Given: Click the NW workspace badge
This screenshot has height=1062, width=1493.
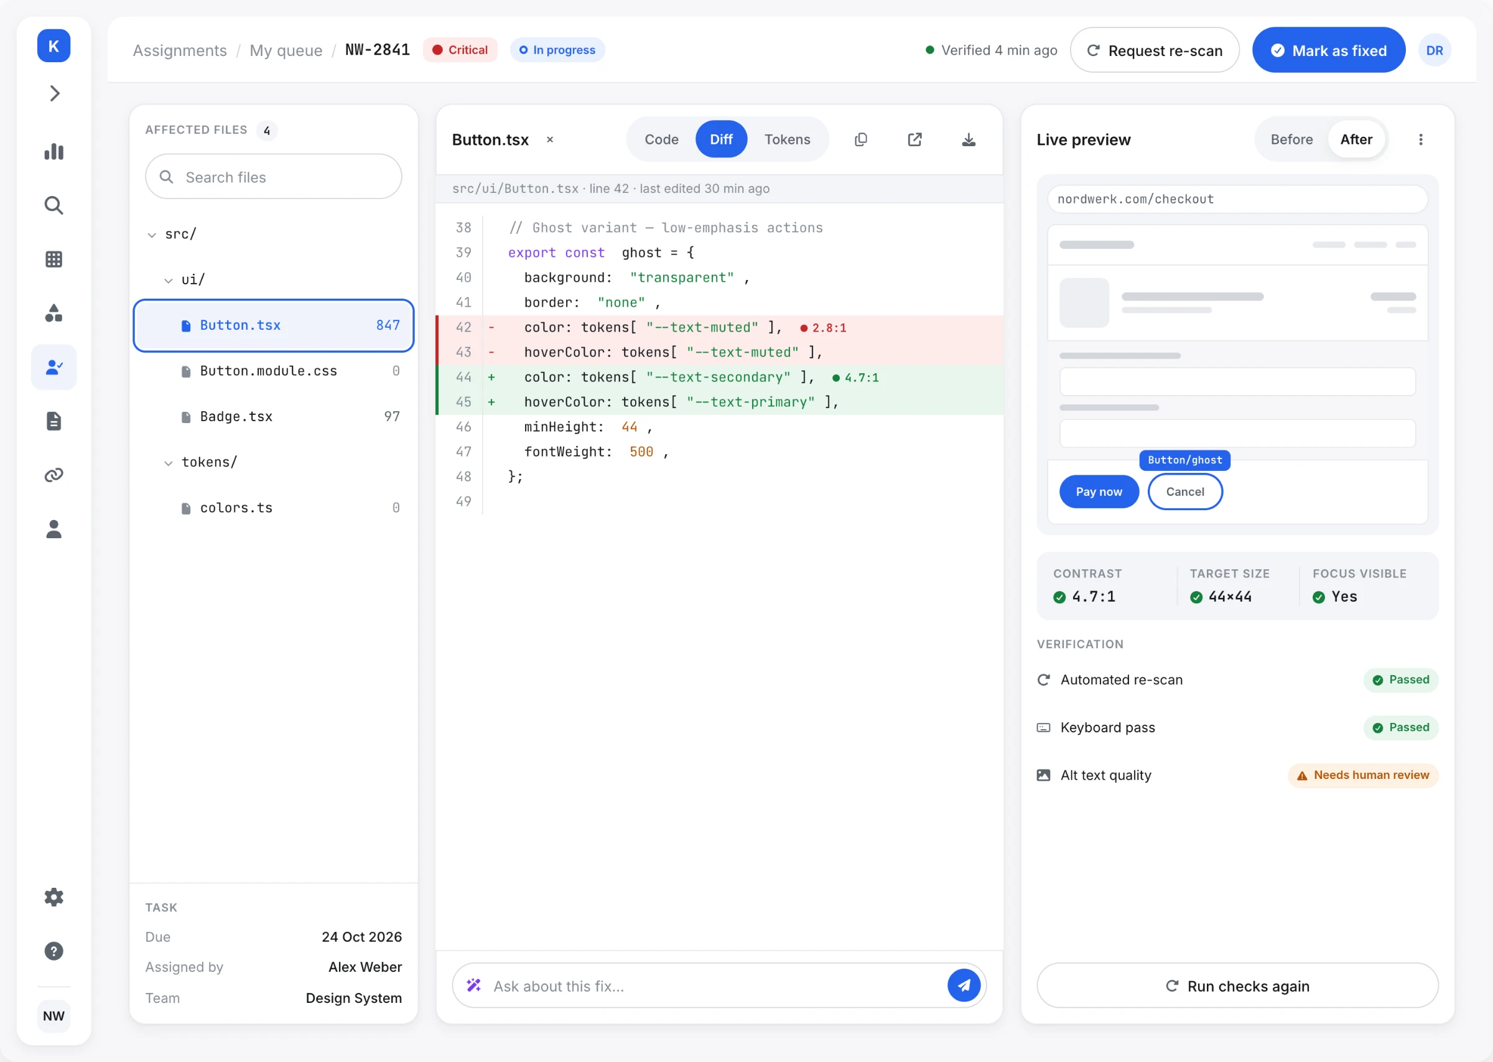Looking at the screenshot, I should [53, 1015].
